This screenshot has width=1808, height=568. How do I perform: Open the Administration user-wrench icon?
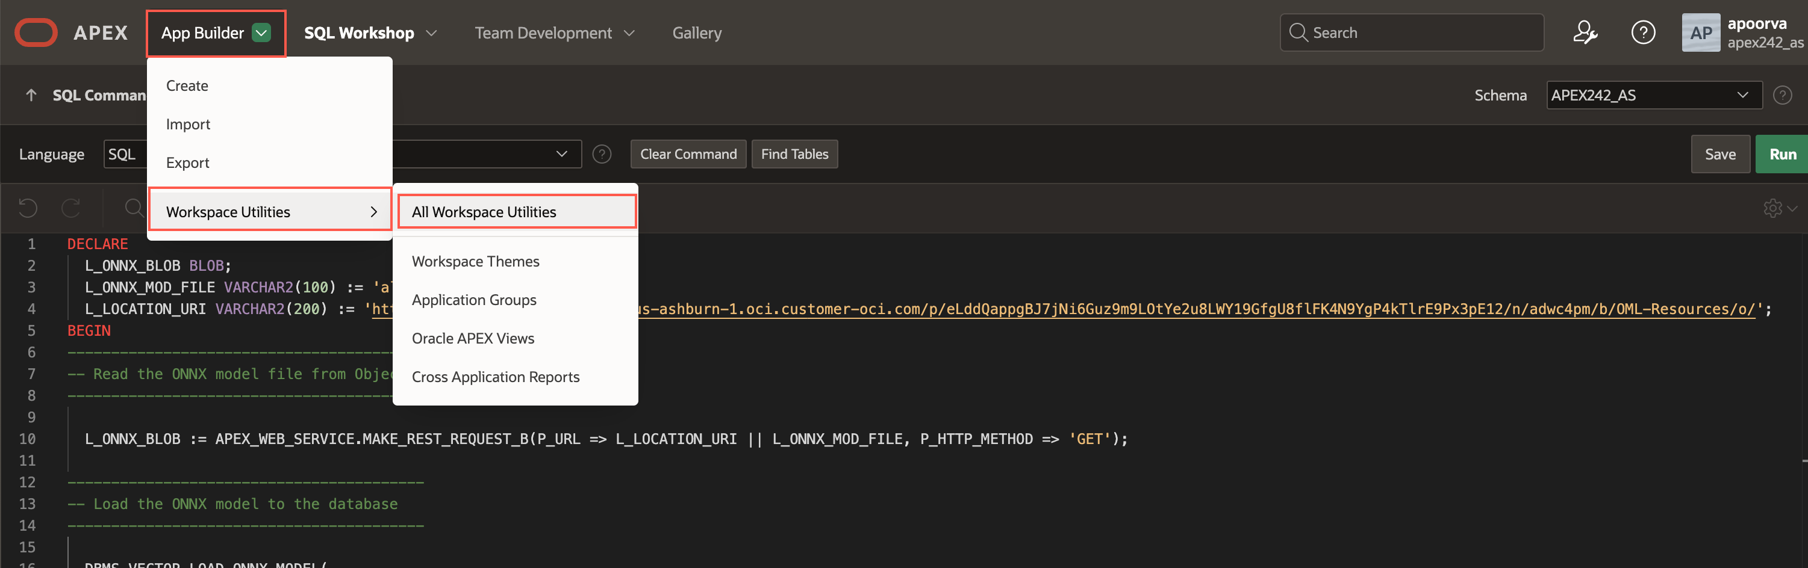pyautogui.click(x=1585, y=32)
